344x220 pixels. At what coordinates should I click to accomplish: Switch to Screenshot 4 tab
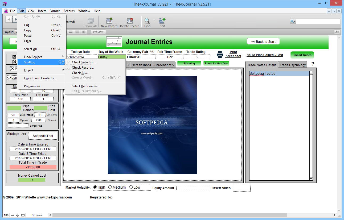(x=141, y=65)
